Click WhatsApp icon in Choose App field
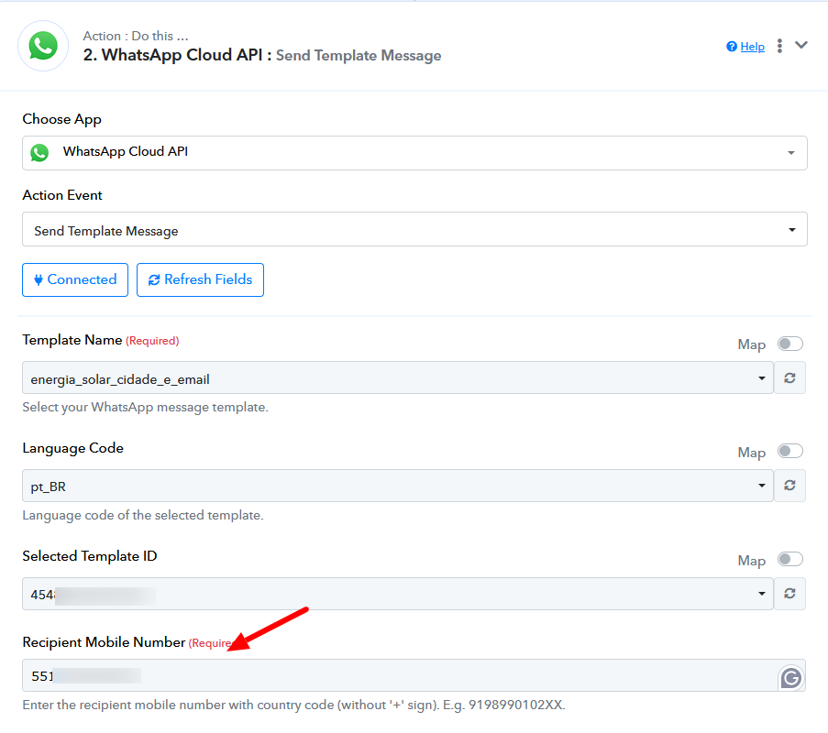The height and width of the screenshot is (733, 828). (x=39, y=153)
